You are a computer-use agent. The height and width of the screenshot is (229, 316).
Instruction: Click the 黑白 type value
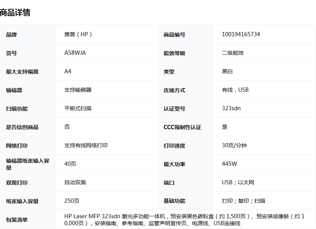tap(227, 71)
